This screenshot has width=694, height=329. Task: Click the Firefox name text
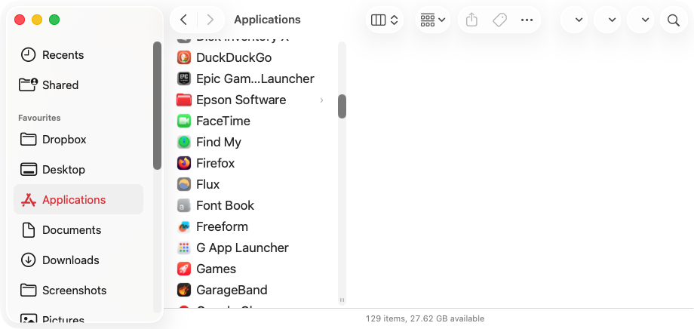coord(216,164)
